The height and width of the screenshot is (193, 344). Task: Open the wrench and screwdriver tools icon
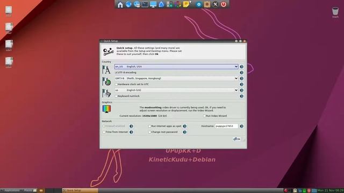(215, 4)
